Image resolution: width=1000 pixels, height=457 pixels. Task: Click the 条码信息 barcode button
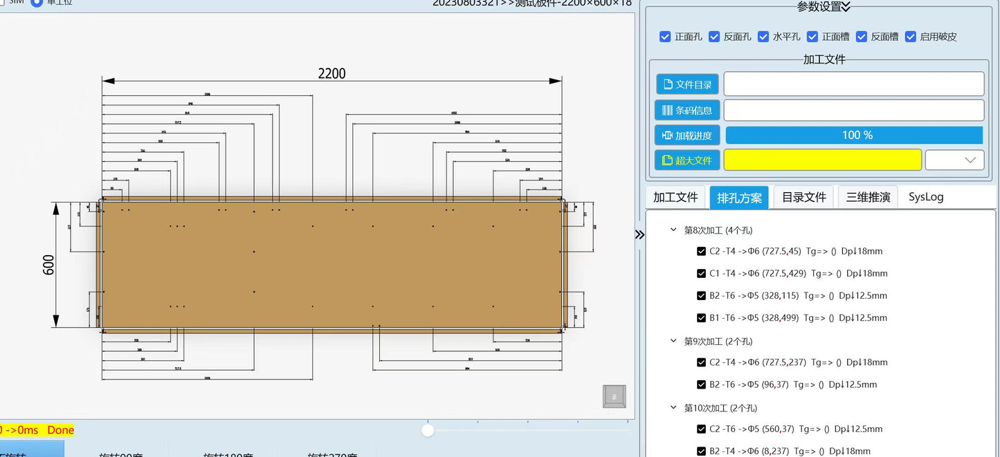[x=687, y=110]
